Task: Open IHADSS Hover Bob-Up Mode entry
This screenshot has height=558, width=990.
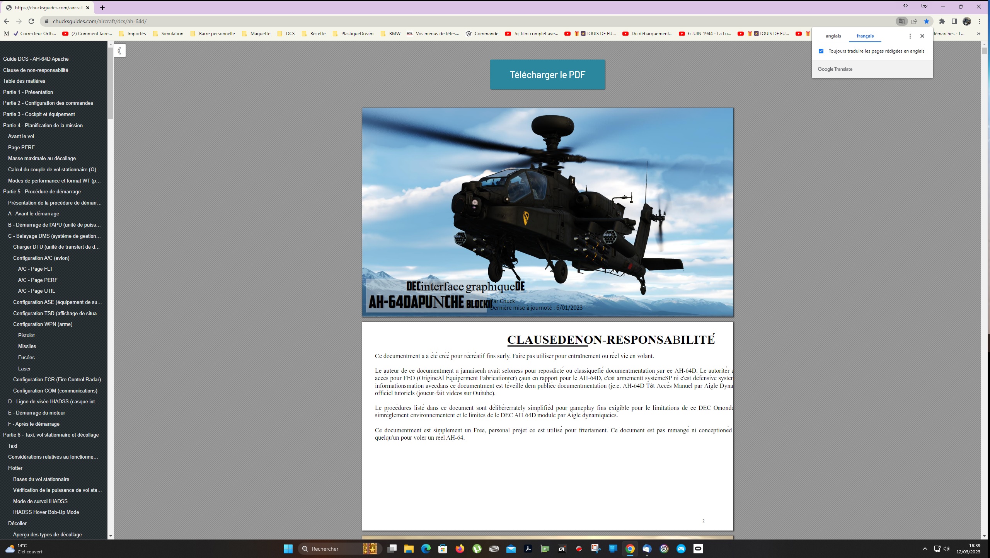Action: pyautogui.click(x=46, y=512)
